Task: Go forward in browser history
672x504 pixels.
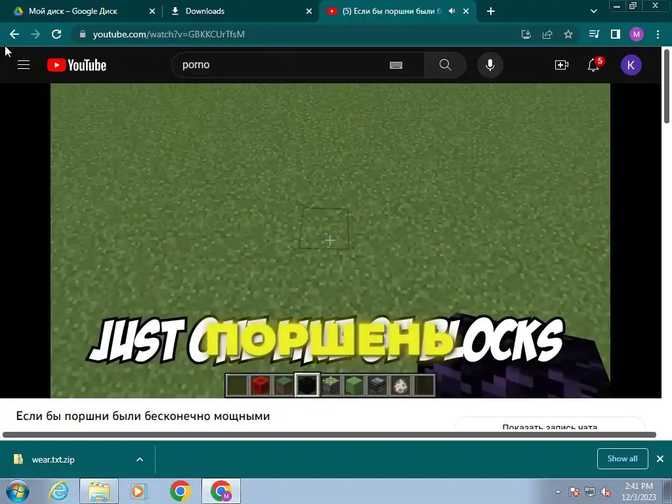Action: 35,34
